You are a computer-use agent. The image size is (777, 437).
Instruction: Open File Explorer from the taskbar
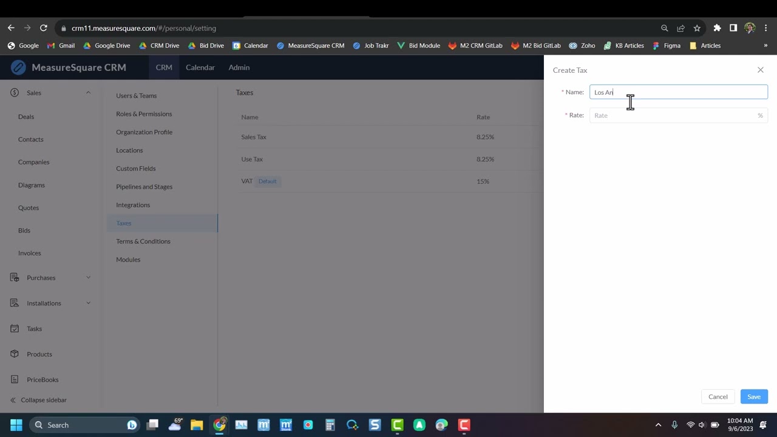[x=197, y=425]
